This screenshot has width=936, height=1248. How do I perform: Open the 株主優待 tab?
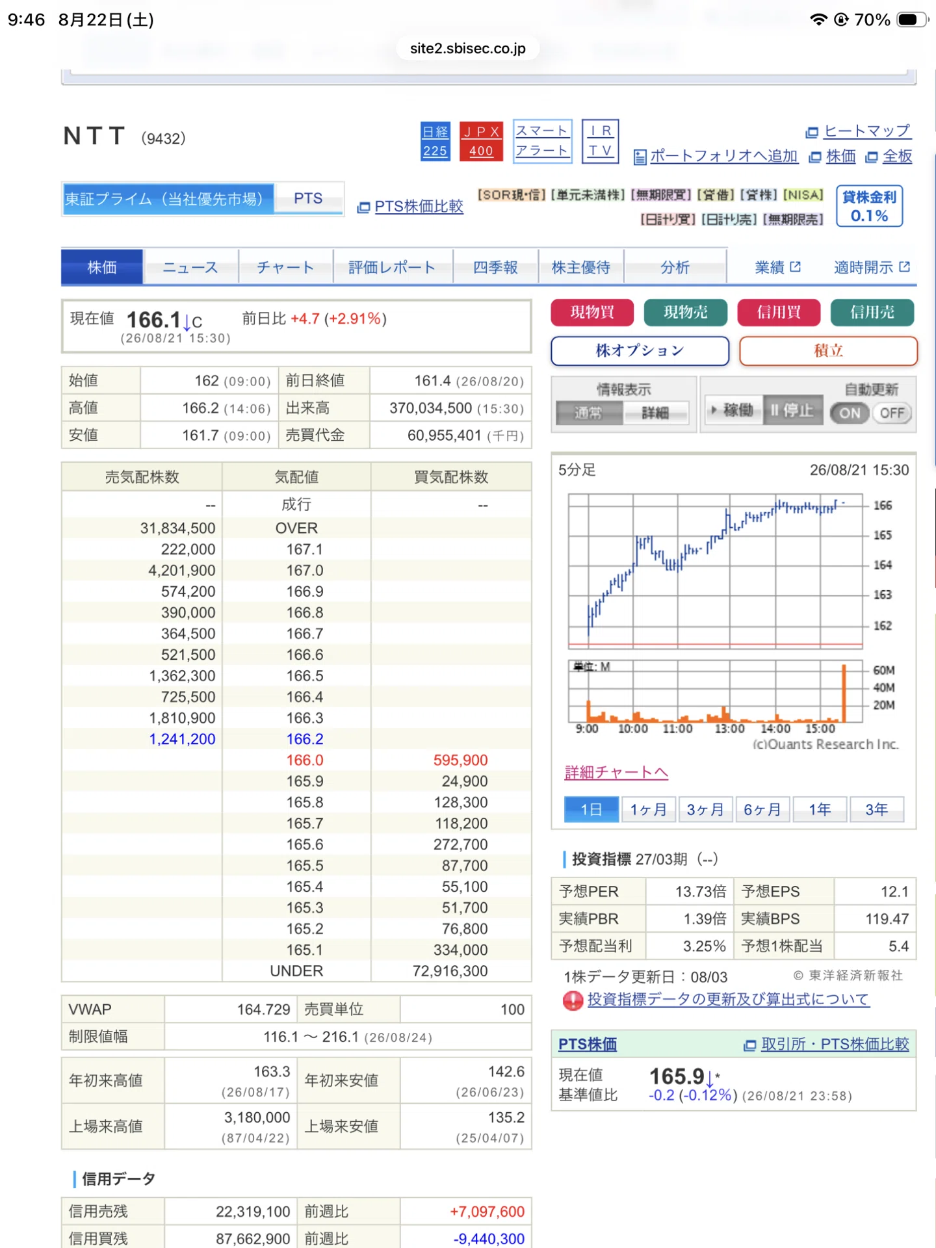[x=581, y=267]
